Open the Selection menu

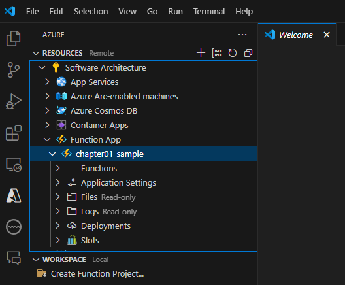91,12
